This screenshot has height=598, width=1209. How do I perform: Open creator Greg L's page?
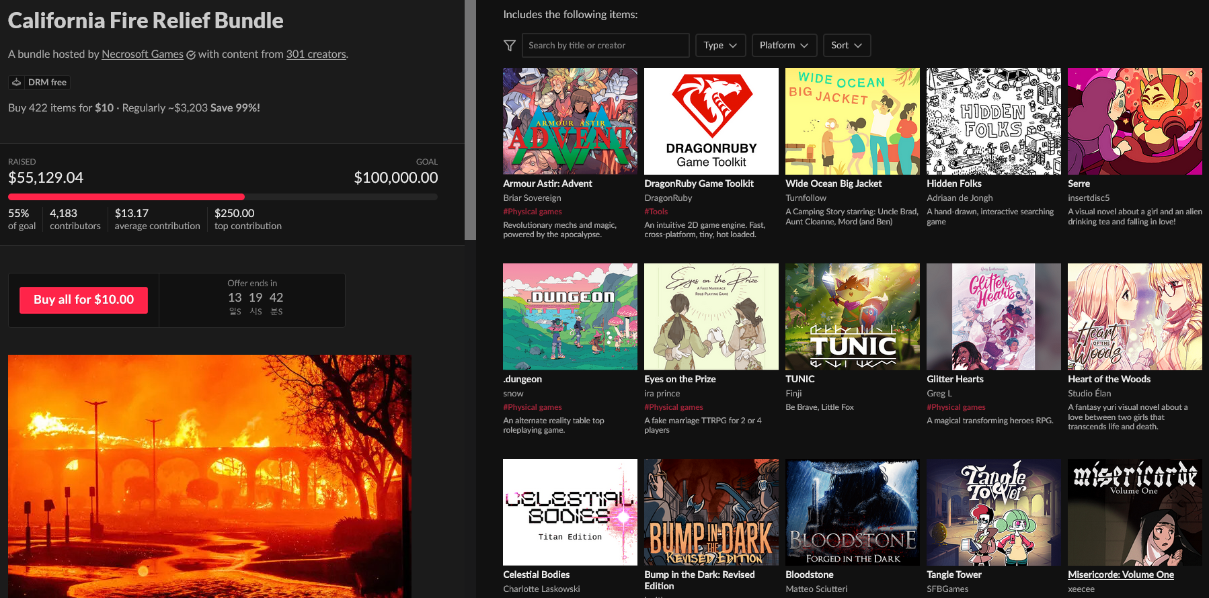click(x=939, y=394)
